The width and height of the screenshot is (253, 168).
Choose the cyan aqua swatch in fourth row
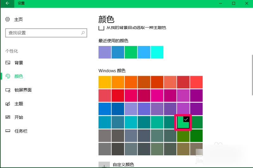131,122
